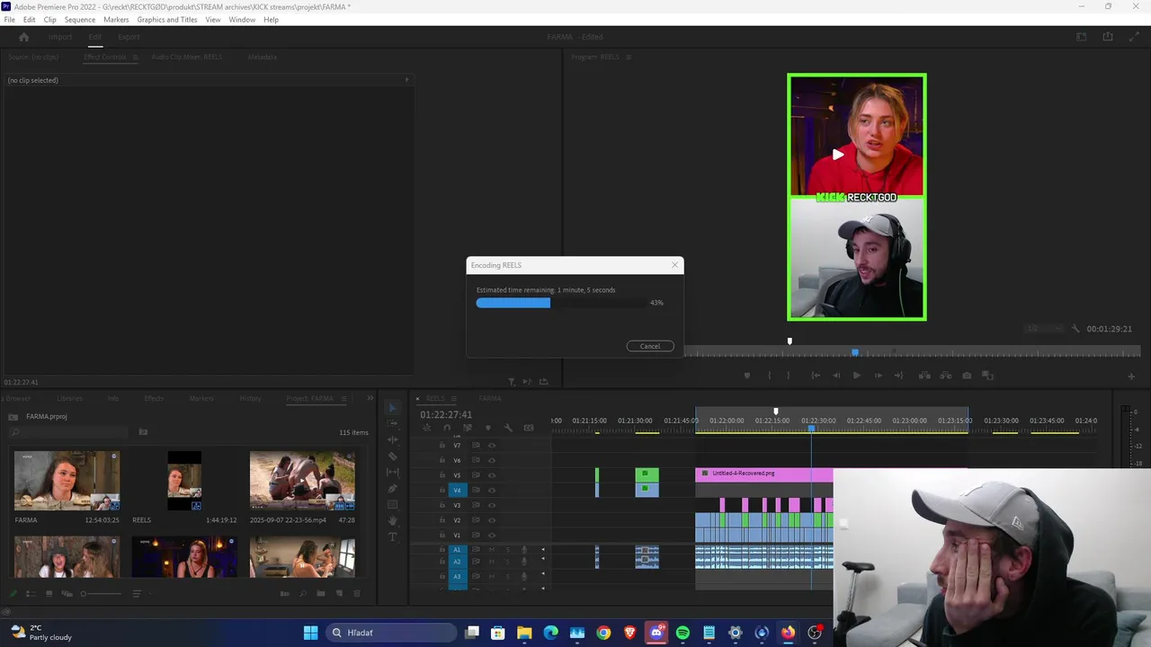The width and height of the screenshot is (1151, 647).
Task: Open workspaces icon in header bar
Action: 1082,37
